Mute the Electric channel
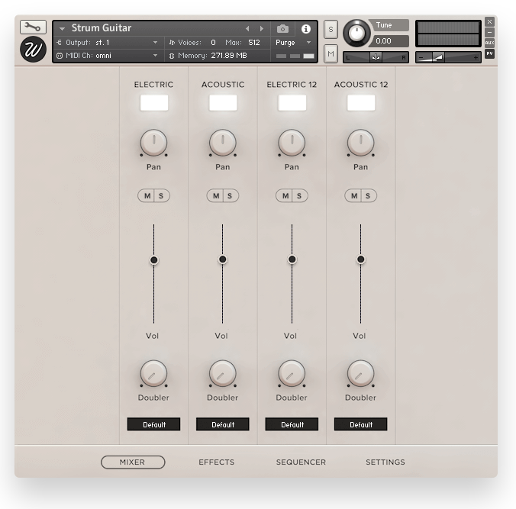 tap(147, 196)
